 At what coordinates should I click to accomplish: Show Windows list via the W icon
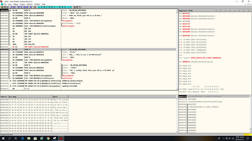click(x=49, y=7)
